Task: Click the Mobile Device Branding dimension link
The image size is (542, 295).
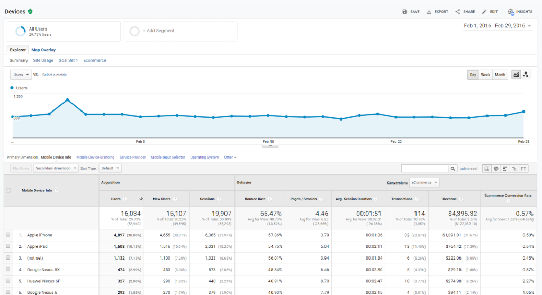Action: pos(95,158)
